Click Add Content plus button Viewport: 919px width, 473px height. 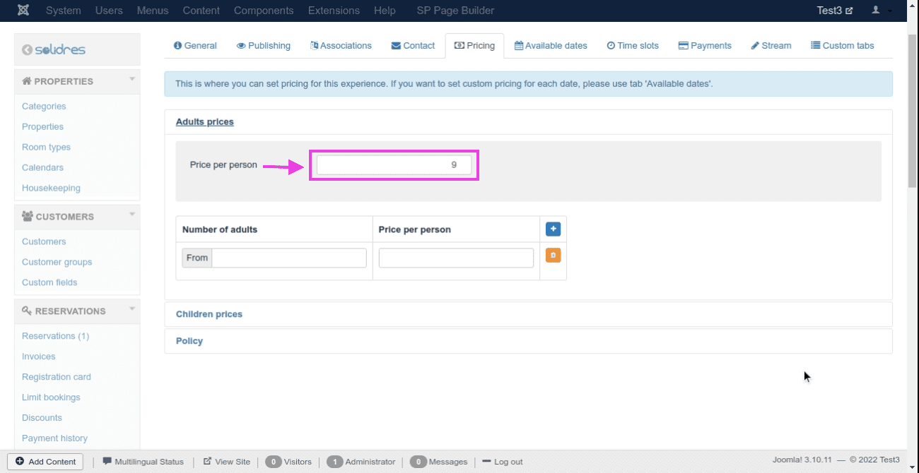(x=46, y=462)
